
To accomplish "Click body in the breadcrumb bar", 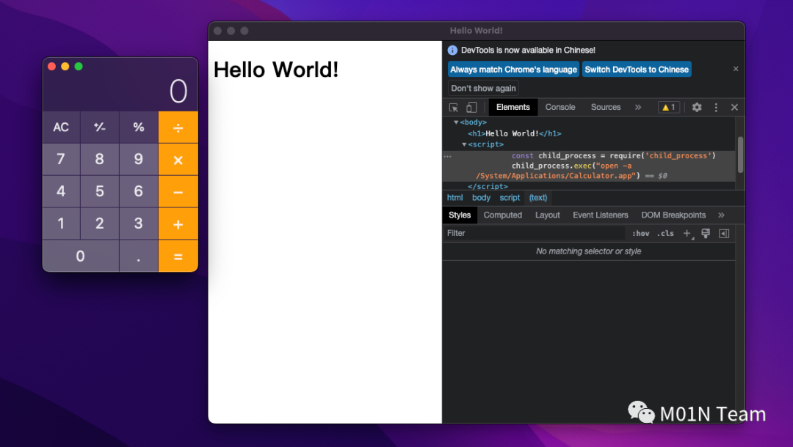I will (x=481, y=198).
